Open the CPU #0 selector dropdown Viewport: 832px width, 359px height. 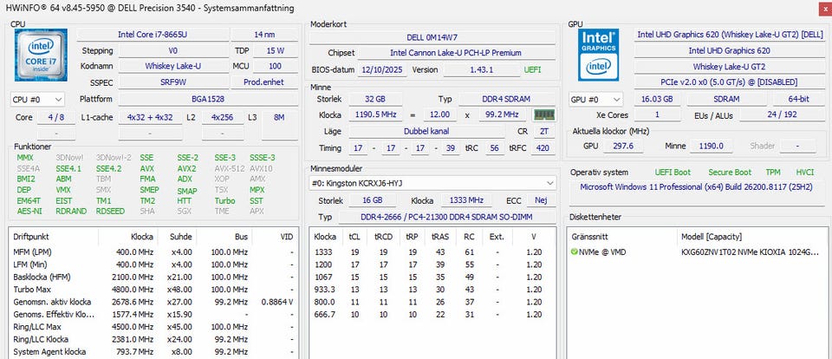coord(37,100)
